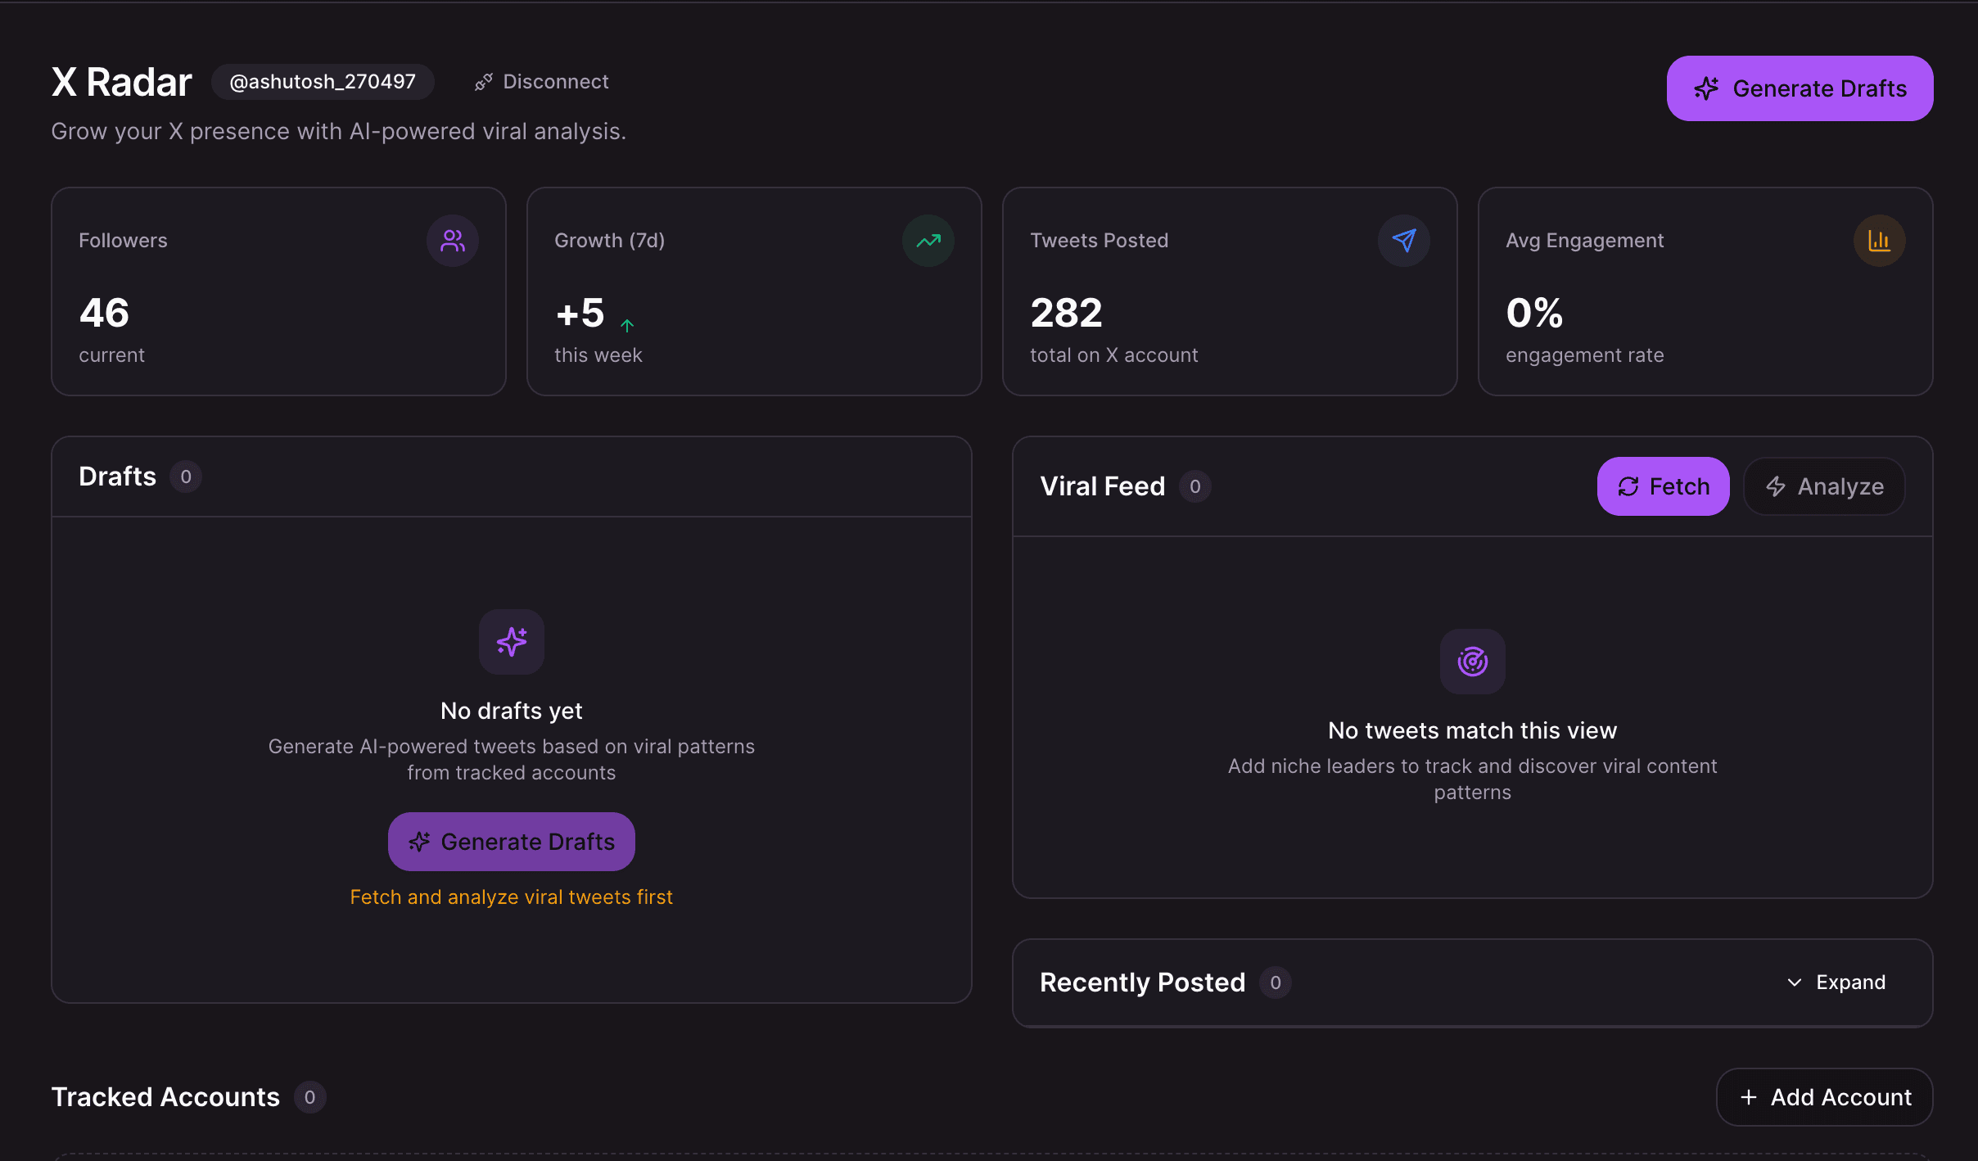Click the lightning icon on the Analyze button
Image resolution: width=1978 pixels, height=1161 pixels.
coord(1775,486)
